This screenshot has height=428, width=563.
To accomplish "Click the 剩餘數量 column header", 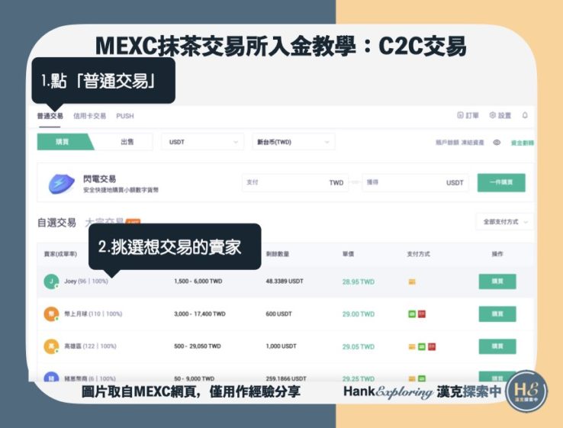I will [x=278, y=254].
